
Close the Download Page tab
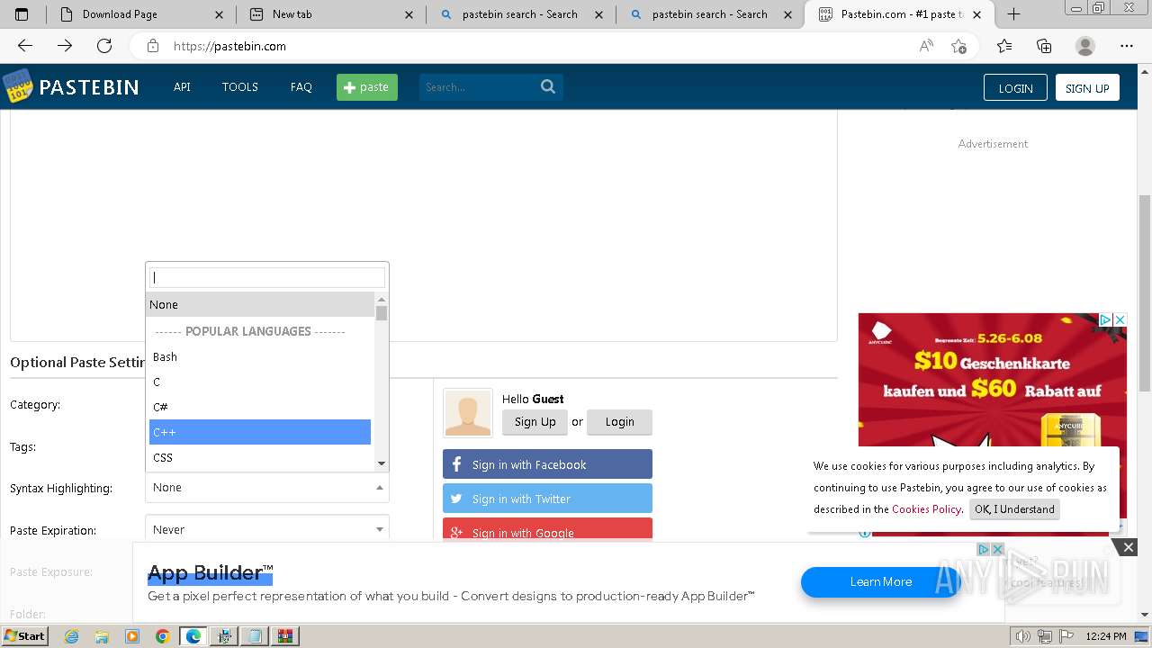(x=220, y=14)
